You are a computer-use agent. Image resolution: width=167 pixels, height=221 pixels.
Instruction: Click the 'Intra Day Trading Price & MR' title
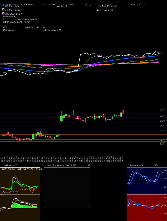click(x=61, y=165)
